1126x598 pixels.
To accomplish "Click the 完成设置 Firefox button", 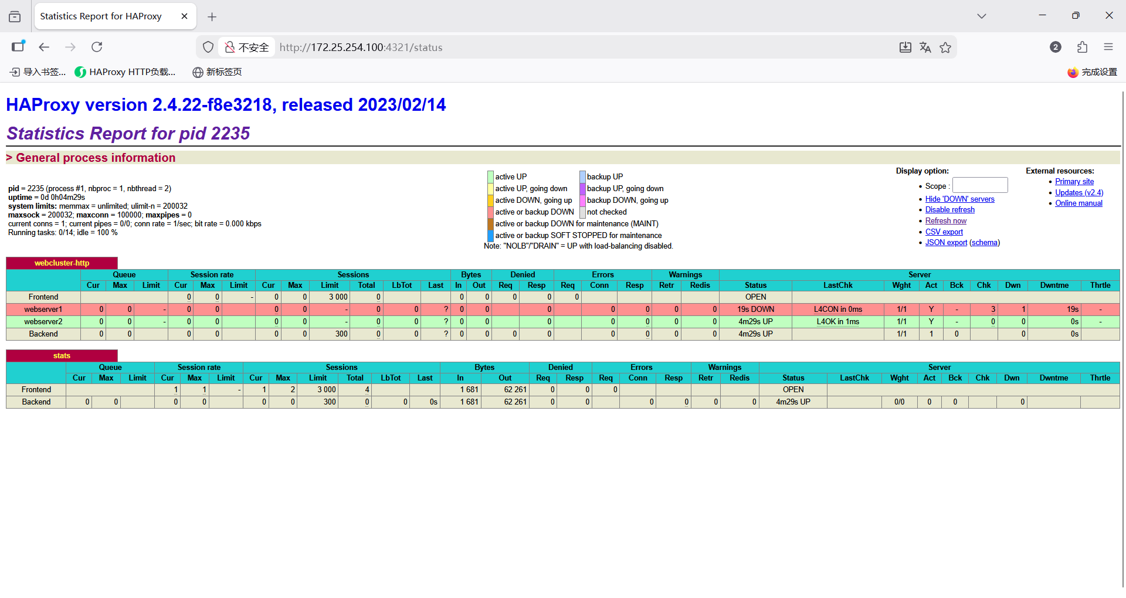I will [x=1093, y=72].
